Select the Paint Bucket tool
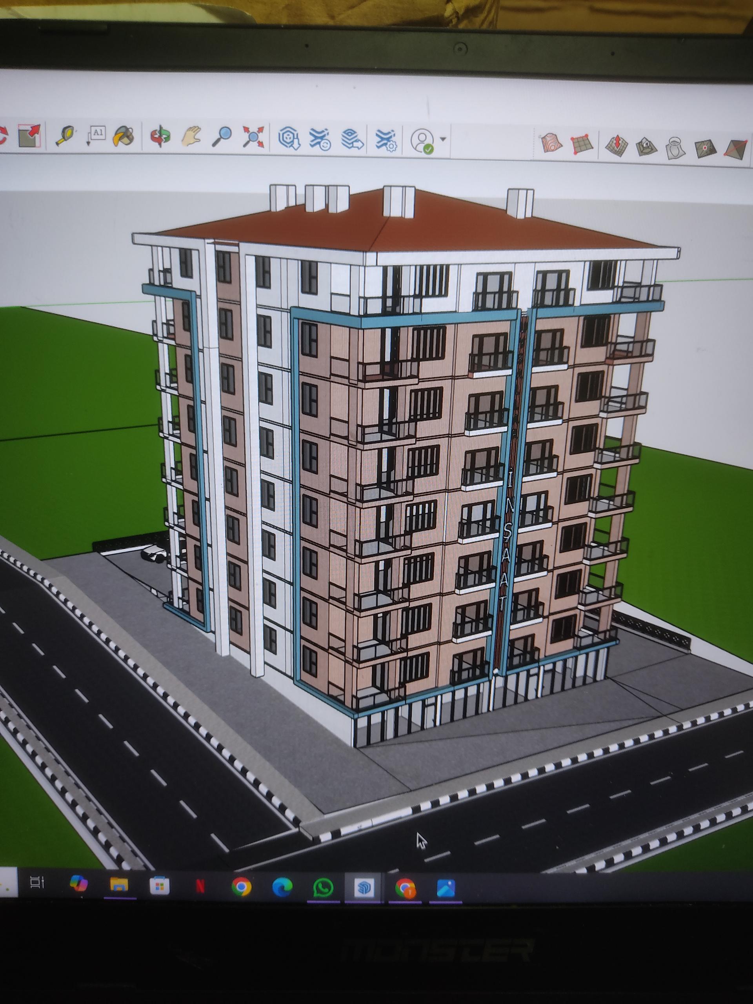This screenshot has height=1004, width=753. point(124,136)
